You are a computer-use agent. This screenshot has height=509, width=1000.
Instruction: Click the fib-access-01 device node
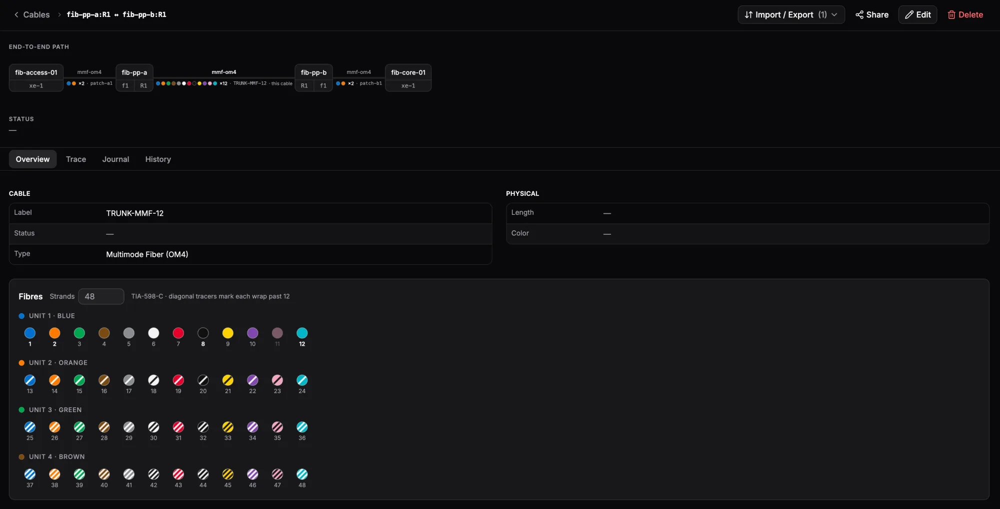[36, 72]
